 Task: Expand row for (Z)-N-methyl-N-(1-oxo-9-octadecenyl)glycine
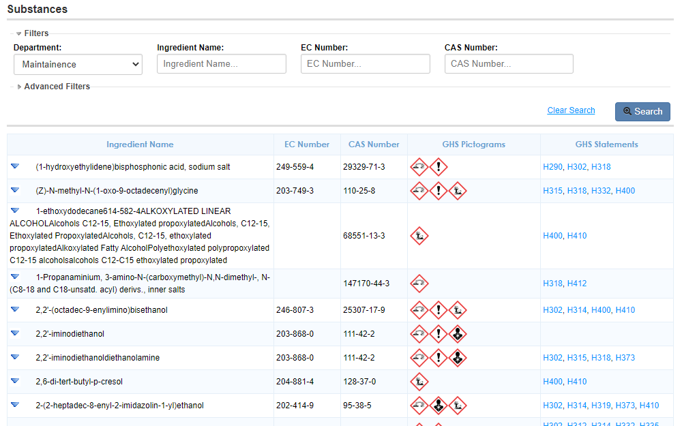pos(15,190)
